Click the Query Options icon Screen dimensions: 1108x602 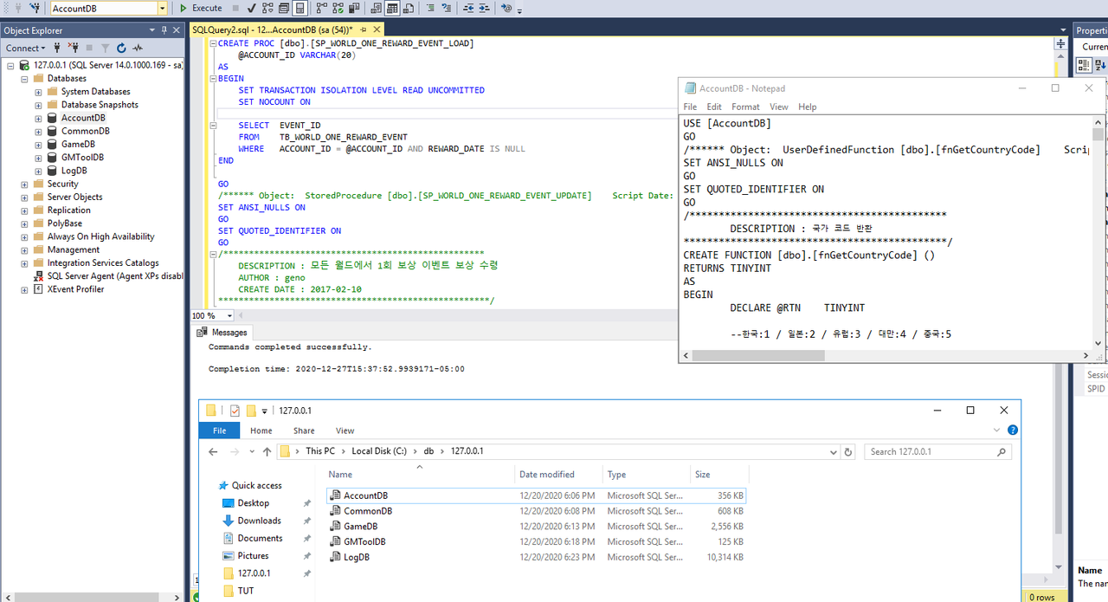tap(284, 8)
